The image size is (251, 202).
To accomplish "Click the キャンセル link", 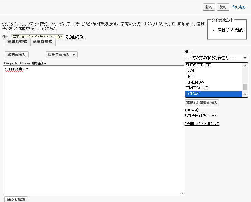I will coord(239,7).
